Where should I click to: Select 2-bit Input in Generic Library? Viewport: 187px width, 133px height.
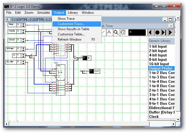[162, 51]
